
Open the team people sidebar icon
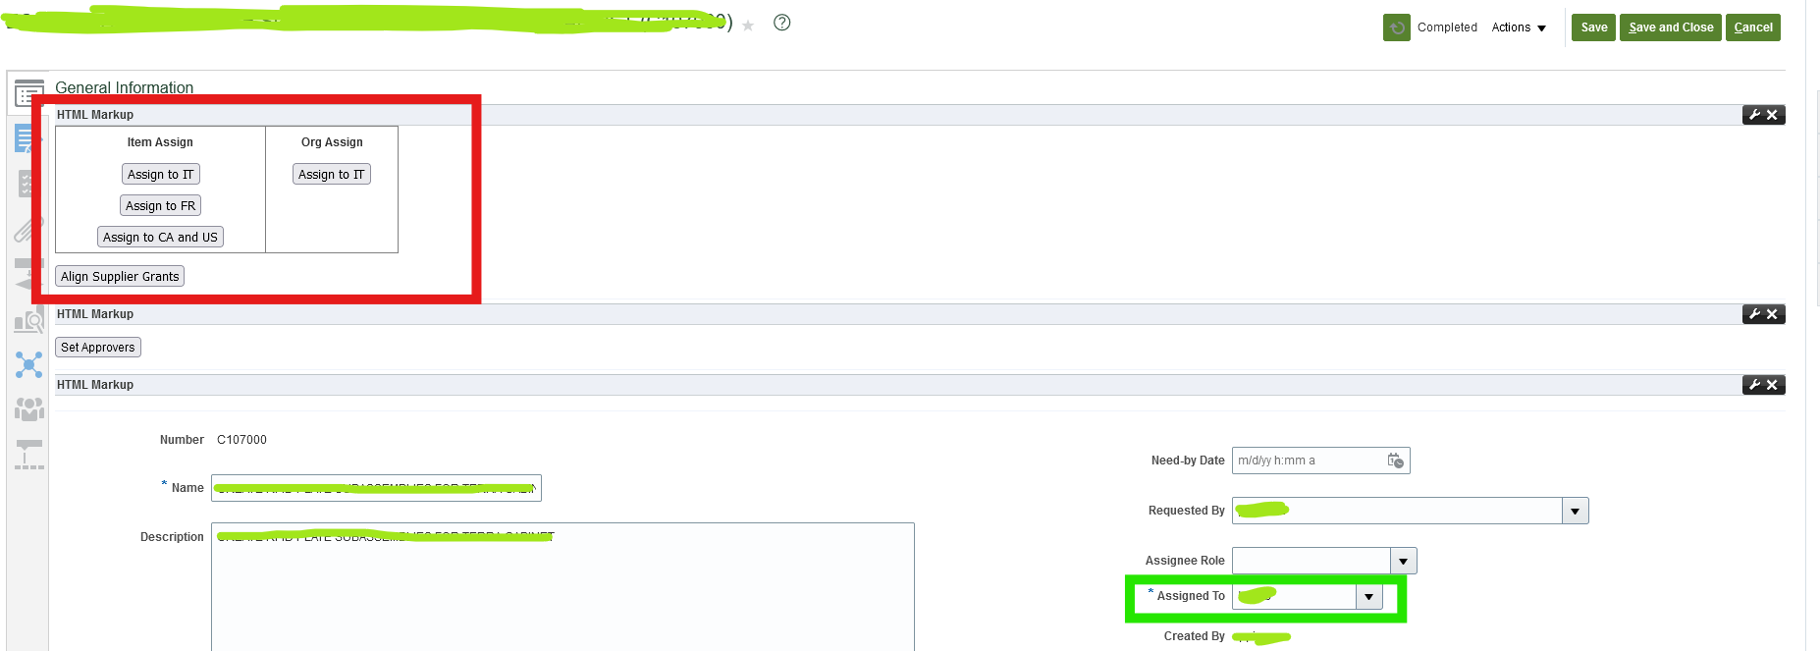coord(28,408)
